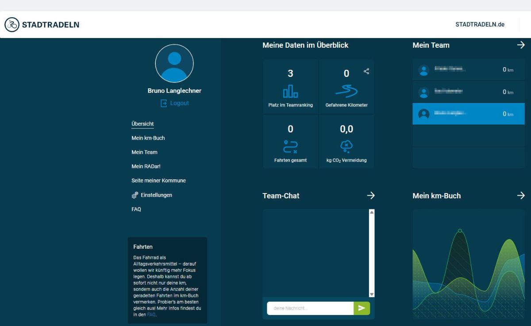This screenshot has height=326, width=531.
Task: Click the STADTRADELN cyclist logo icon
Action: coord(12,25)
